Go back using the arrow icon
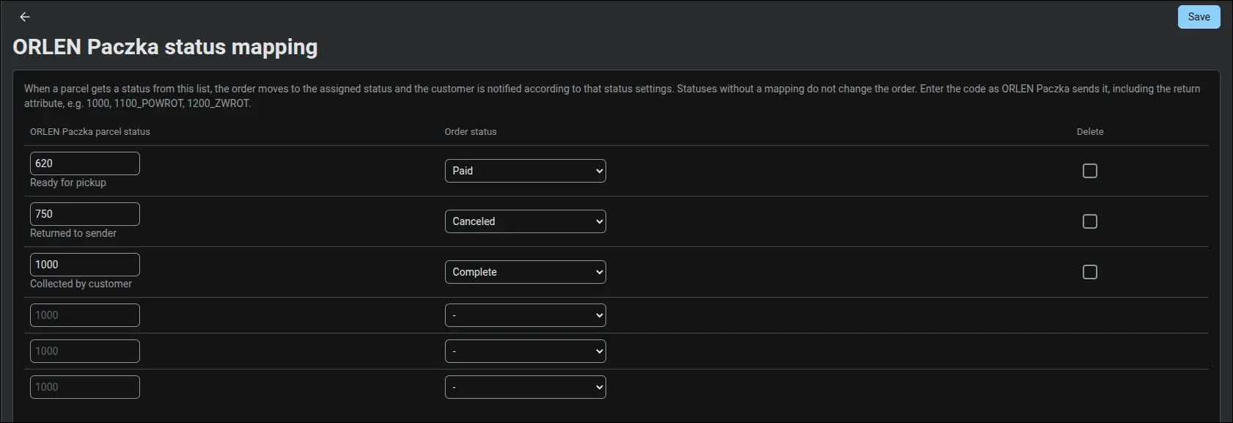Viewport: 1233px width, 423px height. coord(25,17)
